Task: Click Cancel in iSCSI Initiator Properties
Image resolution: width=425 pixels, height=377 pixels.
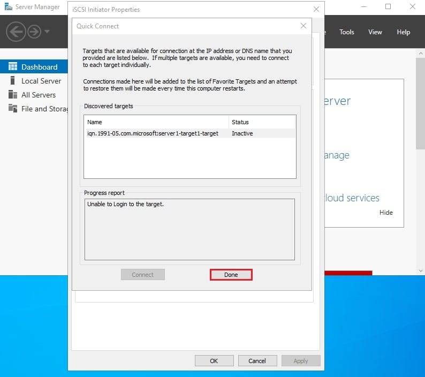Action: (x=257, y=361)
